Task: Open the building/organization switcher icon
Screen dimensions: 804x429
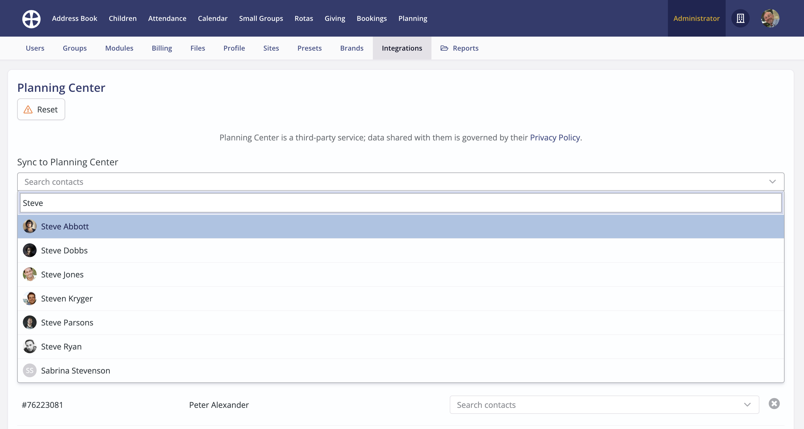Action: [x=740, y=18]
